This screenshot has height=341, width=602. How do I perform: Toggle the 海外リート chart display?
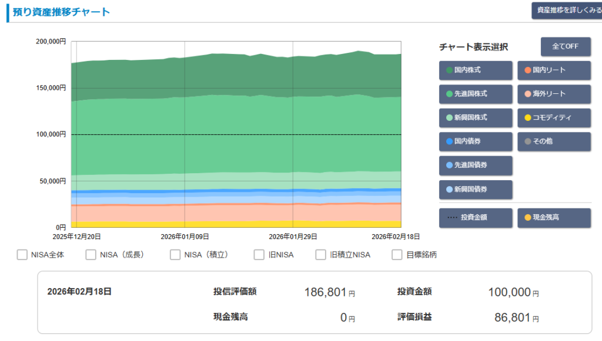553,94
